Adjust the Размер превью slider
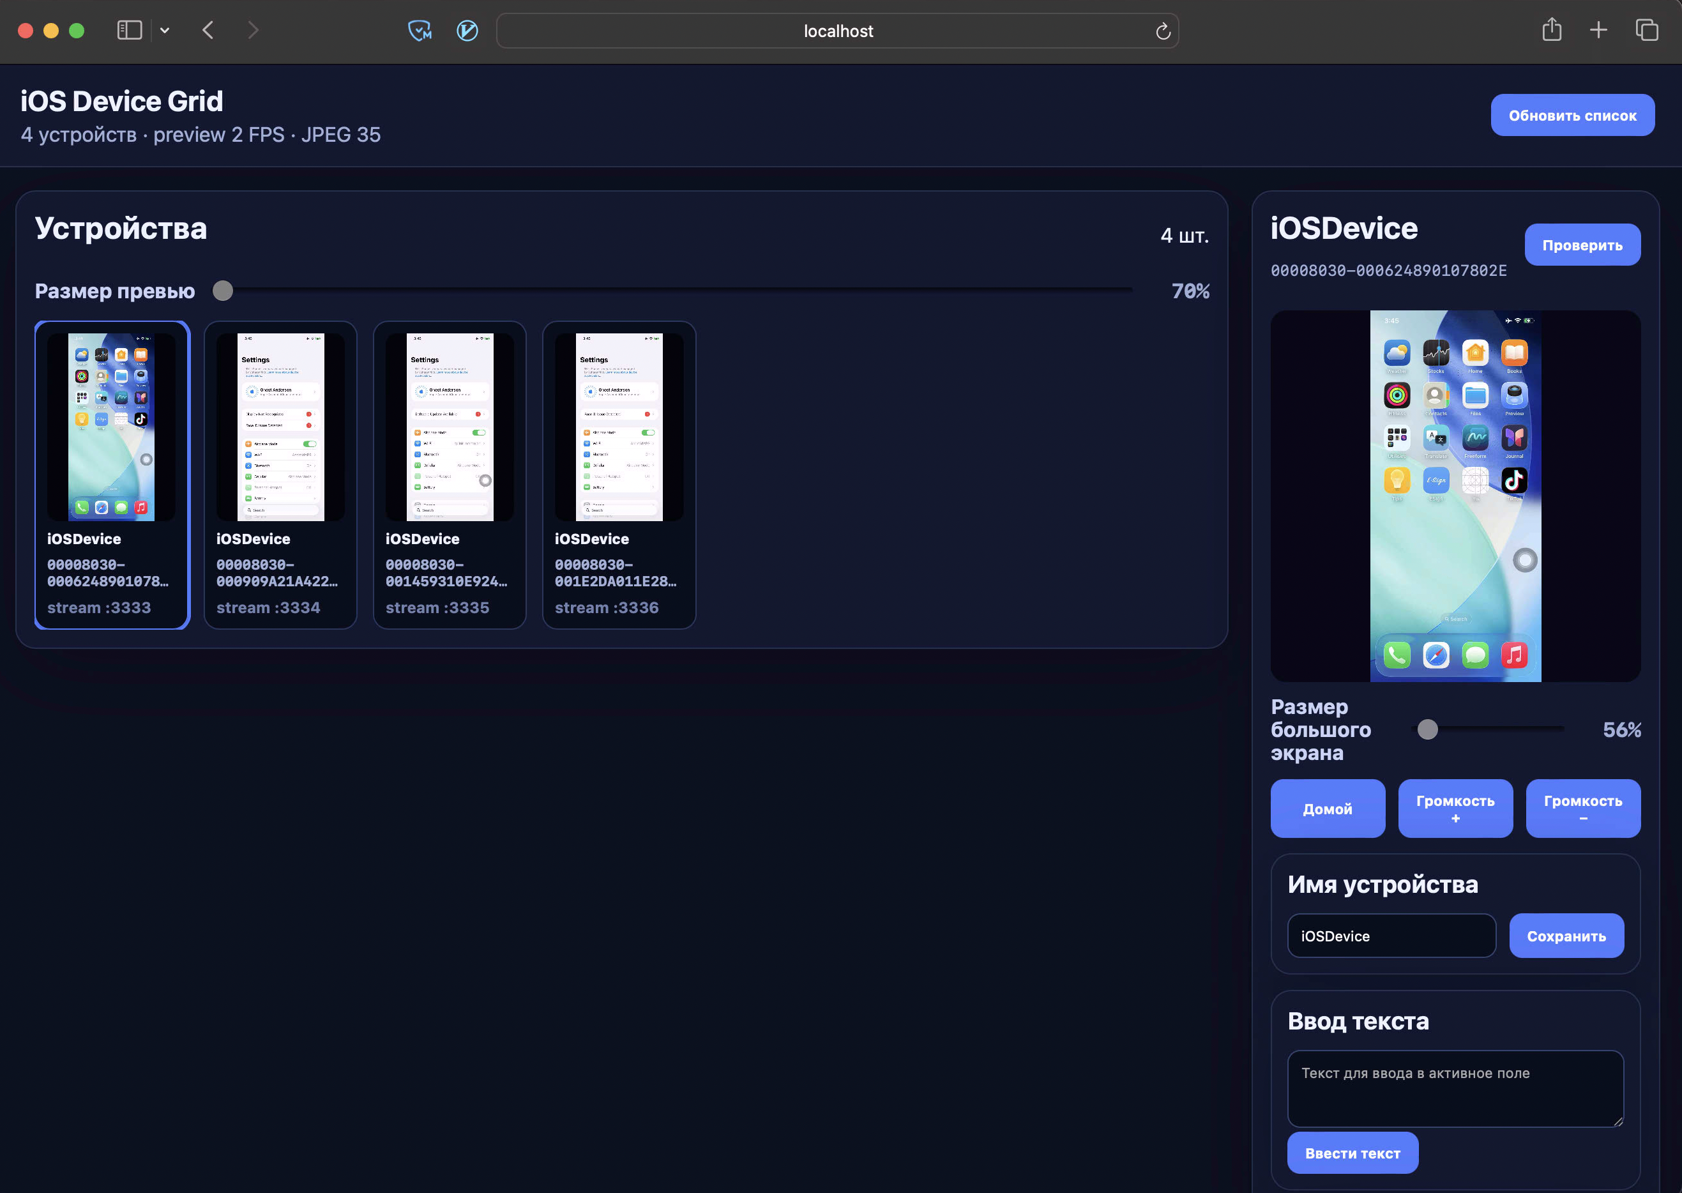1682x1193 pixels. [x=672, y=291]
